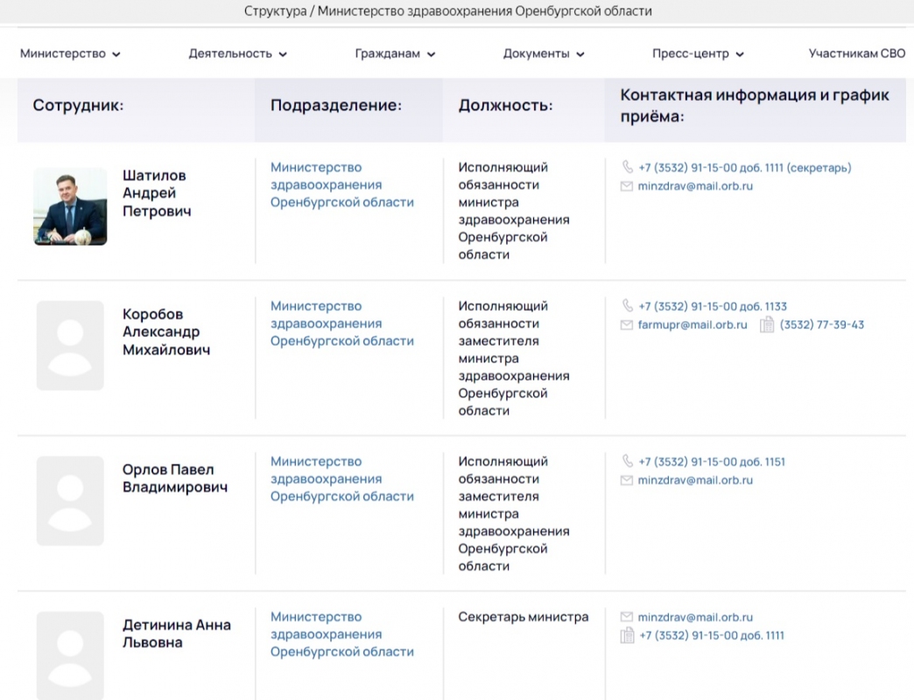Click the fax icon in Детинина's contact row
The height and width of the screenshot is (700, 914).
pos(627,635)
